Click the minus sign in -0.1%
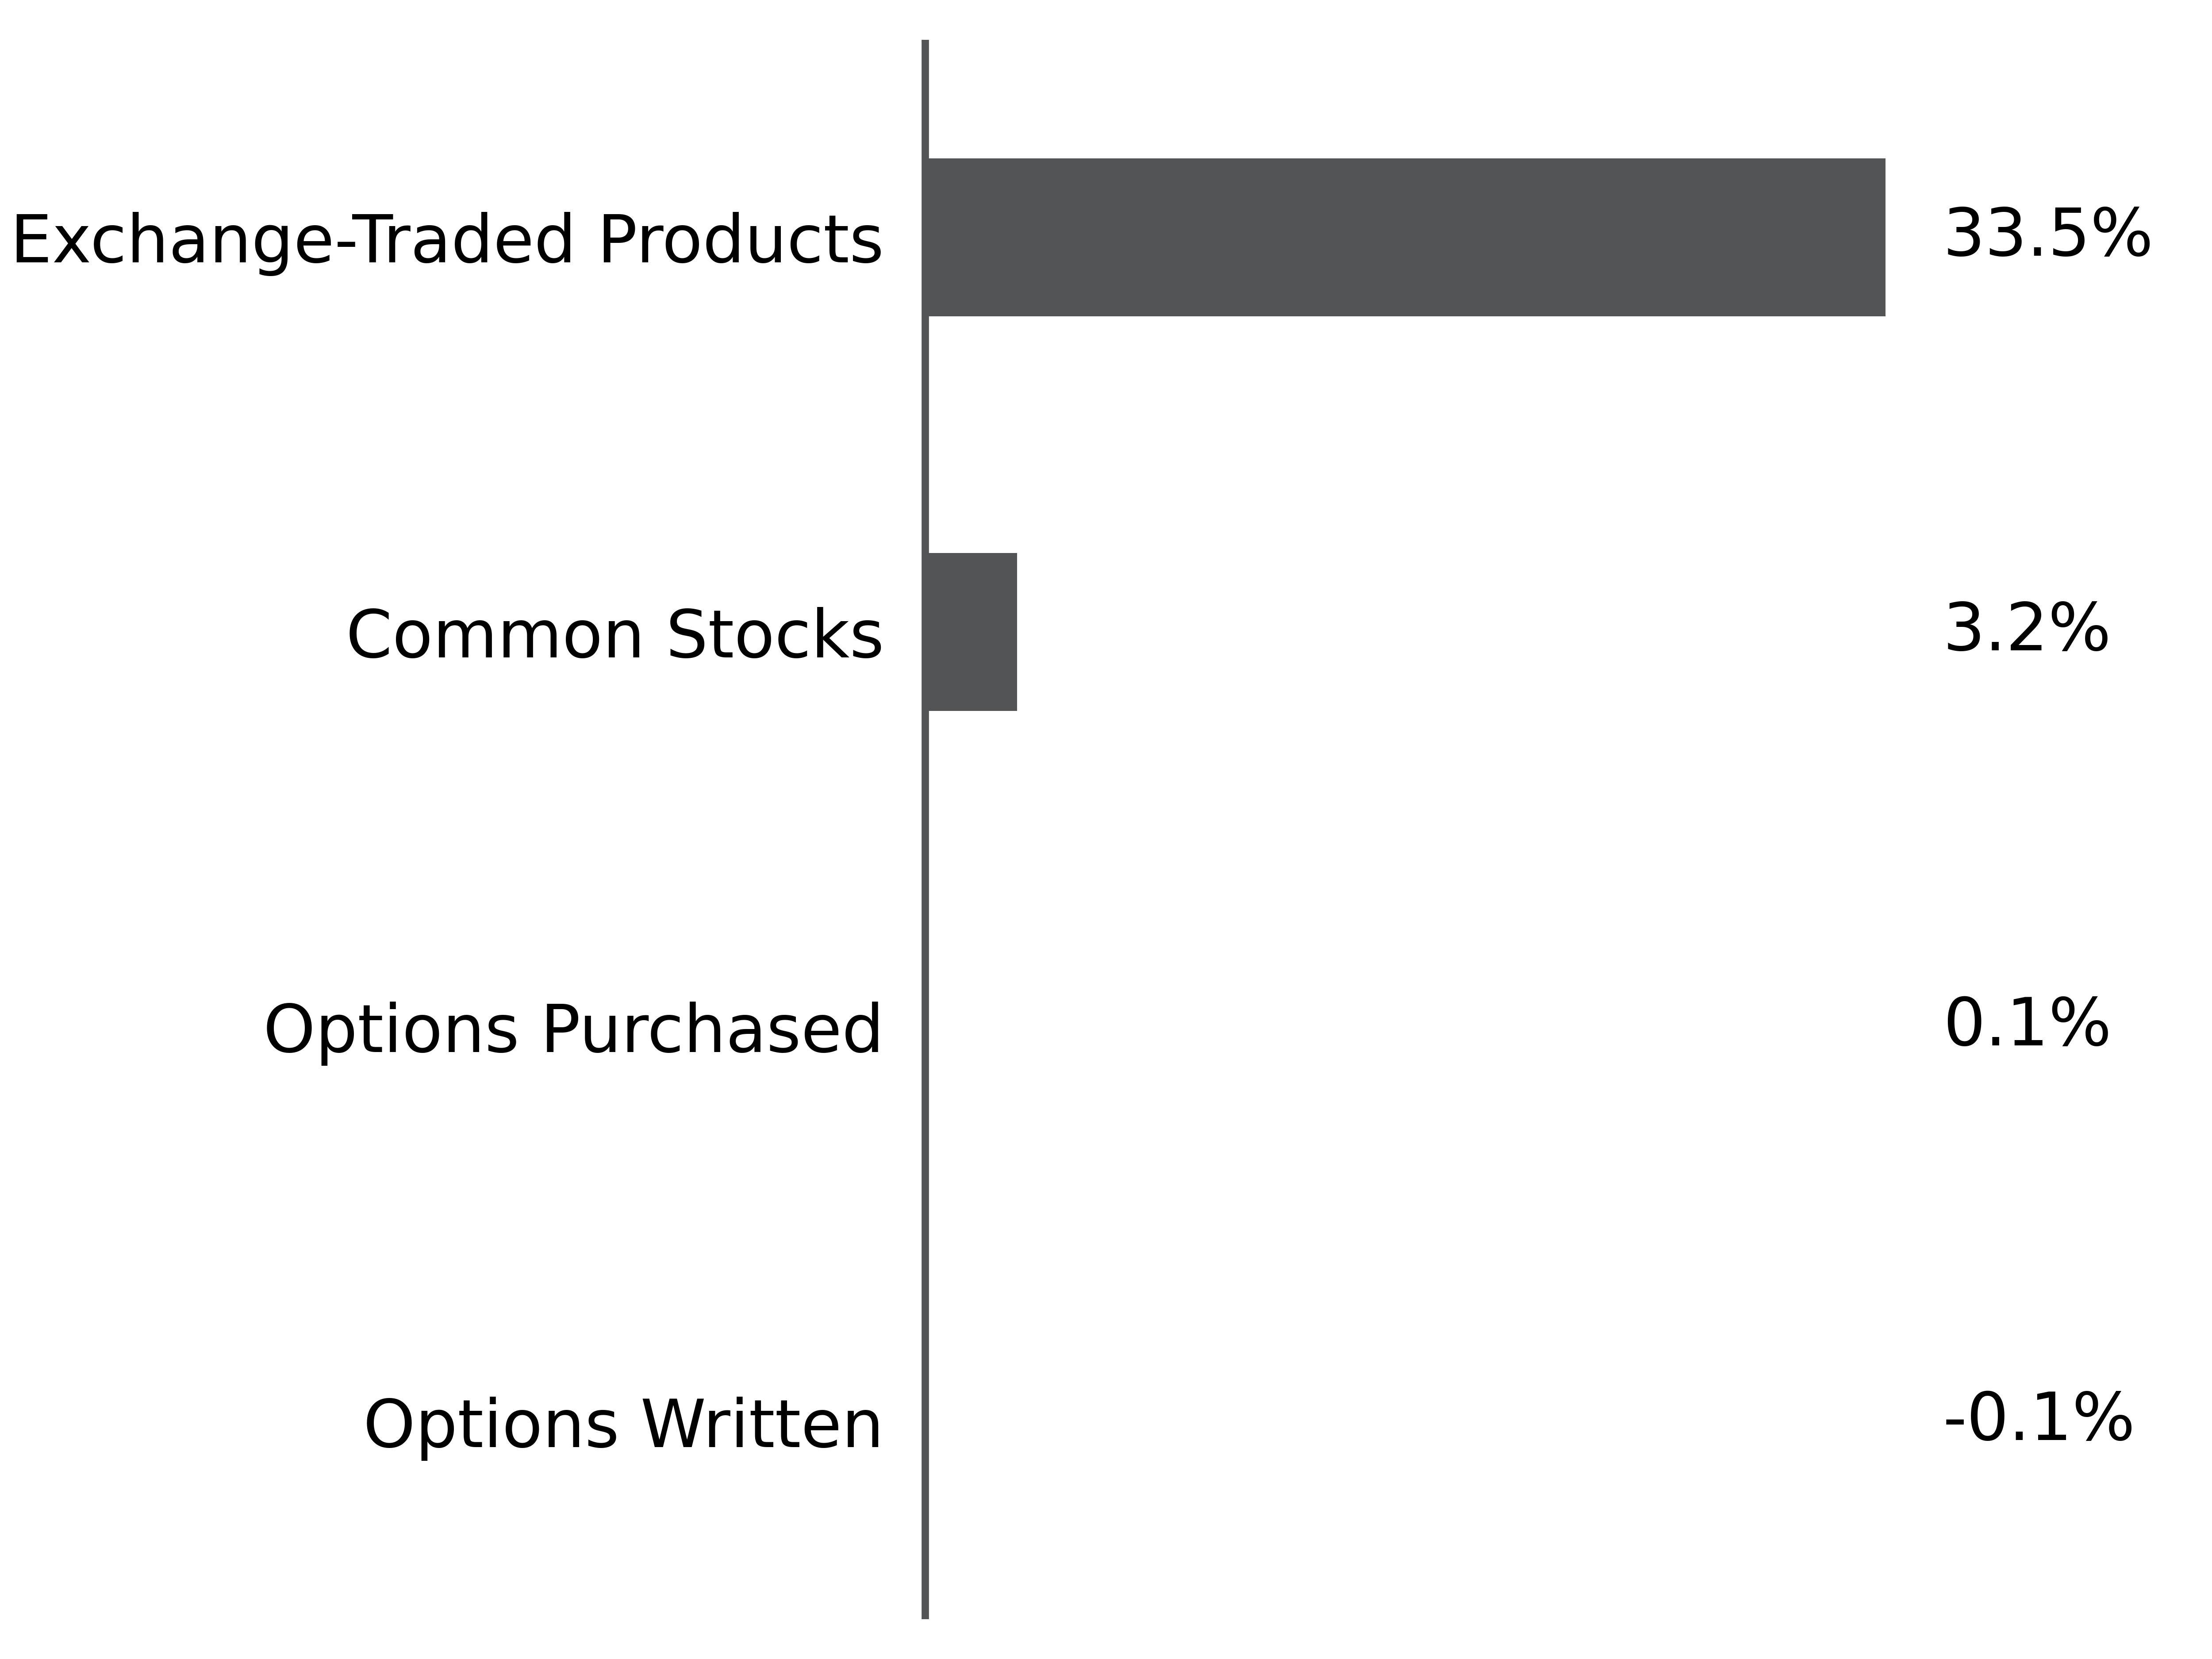The image size is (2212, 1659). pos(1956,1422)
